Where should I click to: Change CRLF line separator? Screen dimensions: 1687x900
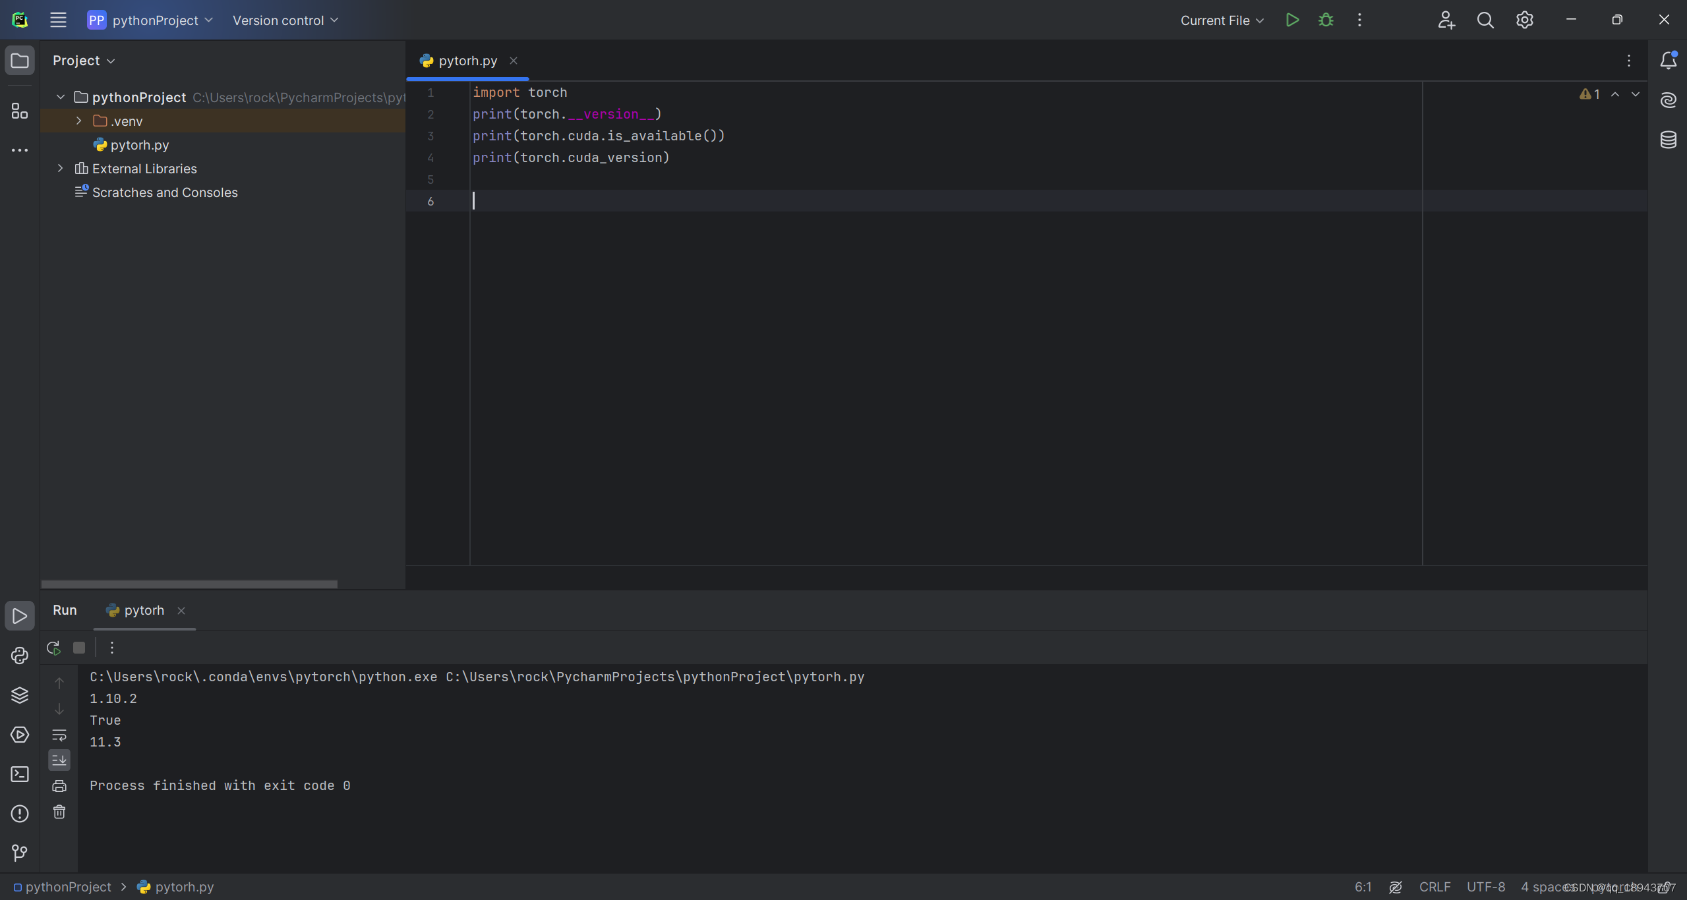(x=1435, y=887)
